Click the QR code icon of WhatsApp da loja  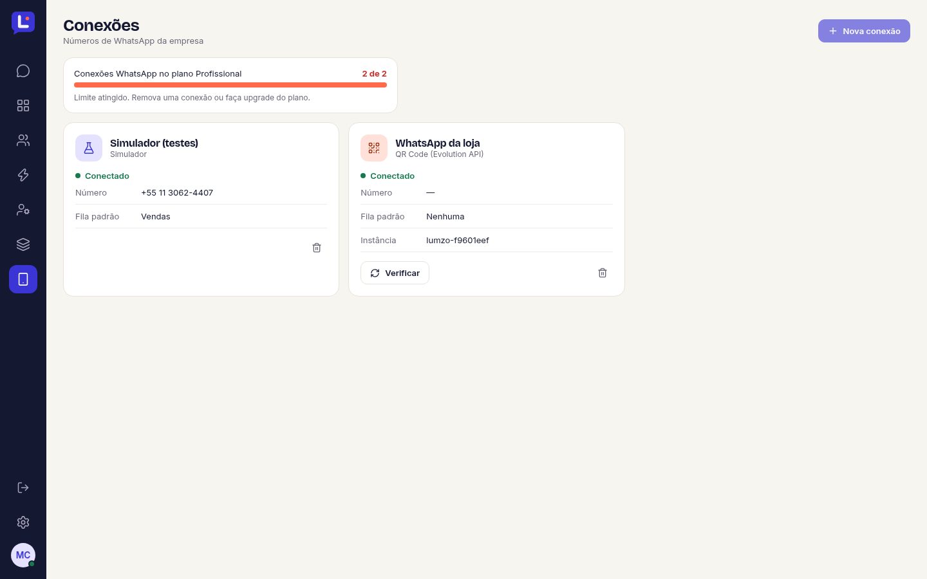[x=374, y=148]
